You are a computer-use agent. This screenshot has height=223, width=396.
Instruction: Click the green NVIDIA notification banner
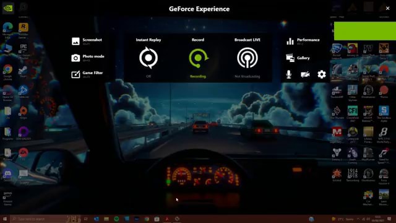tap(365, 31)
